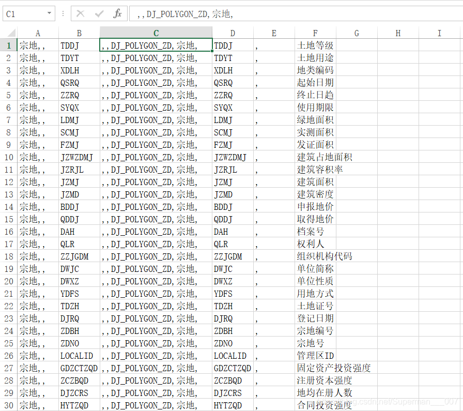Viewport: 463px width, 411px height.
Task: Open the Name Box dropdown arrow
Action: point(49,13)
